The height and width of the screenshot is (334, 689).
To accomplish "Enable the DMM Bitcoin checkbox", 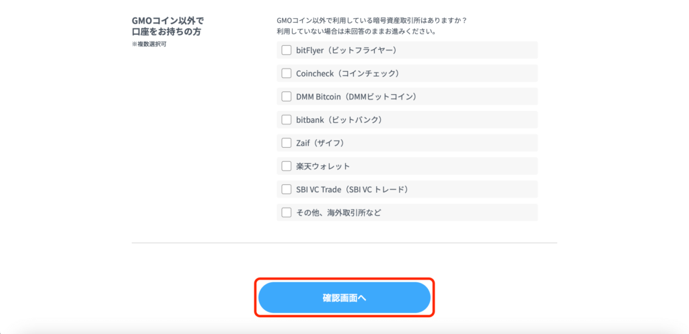I will pyautogui.click(x=286, y=97).
